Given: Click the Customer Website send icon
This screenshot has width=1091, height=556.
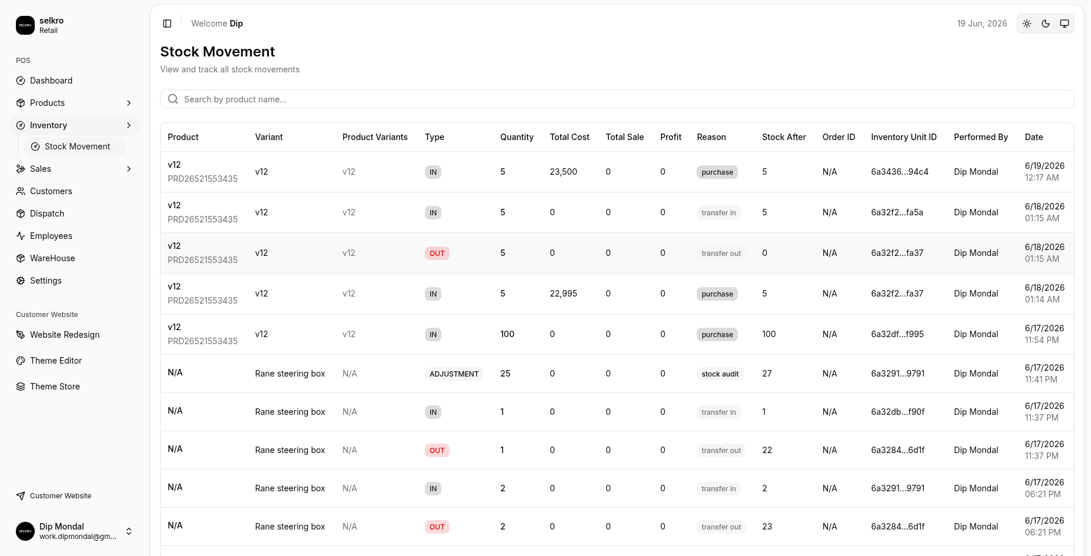Looking at the screenshot, I should tap(21, 496).
